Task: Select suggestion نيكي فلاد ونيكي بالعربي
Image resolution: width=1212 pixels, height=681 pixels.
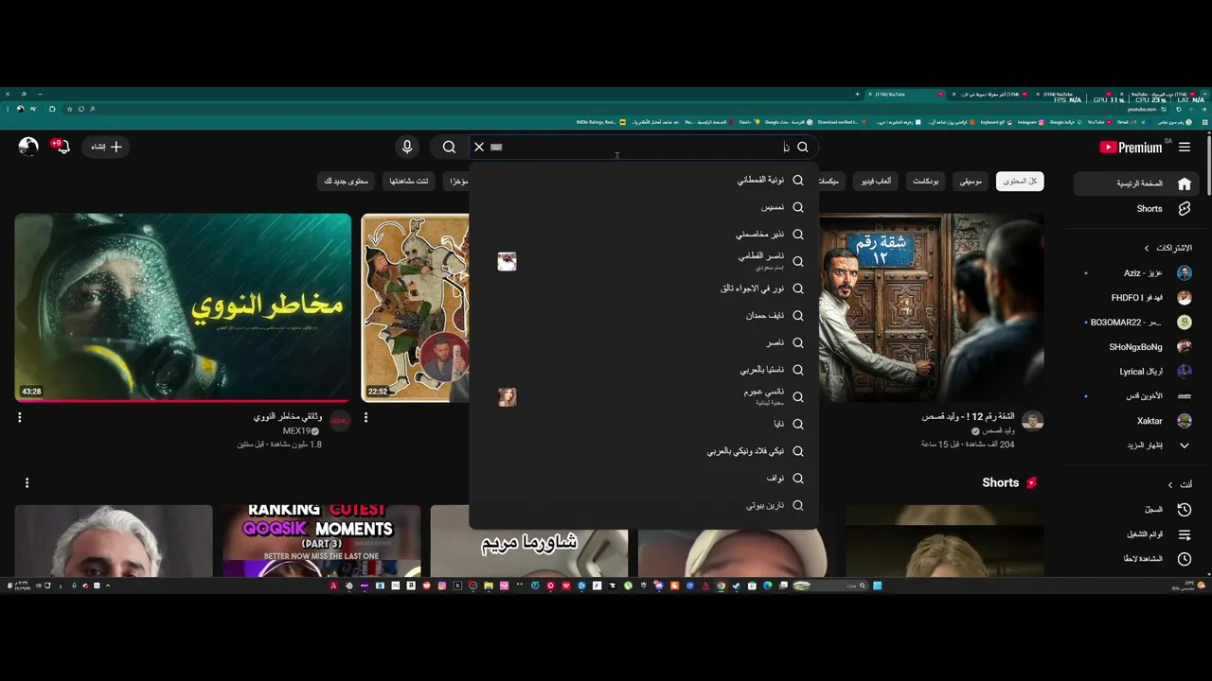Action: pyautogui.click(x=644, y=451)
